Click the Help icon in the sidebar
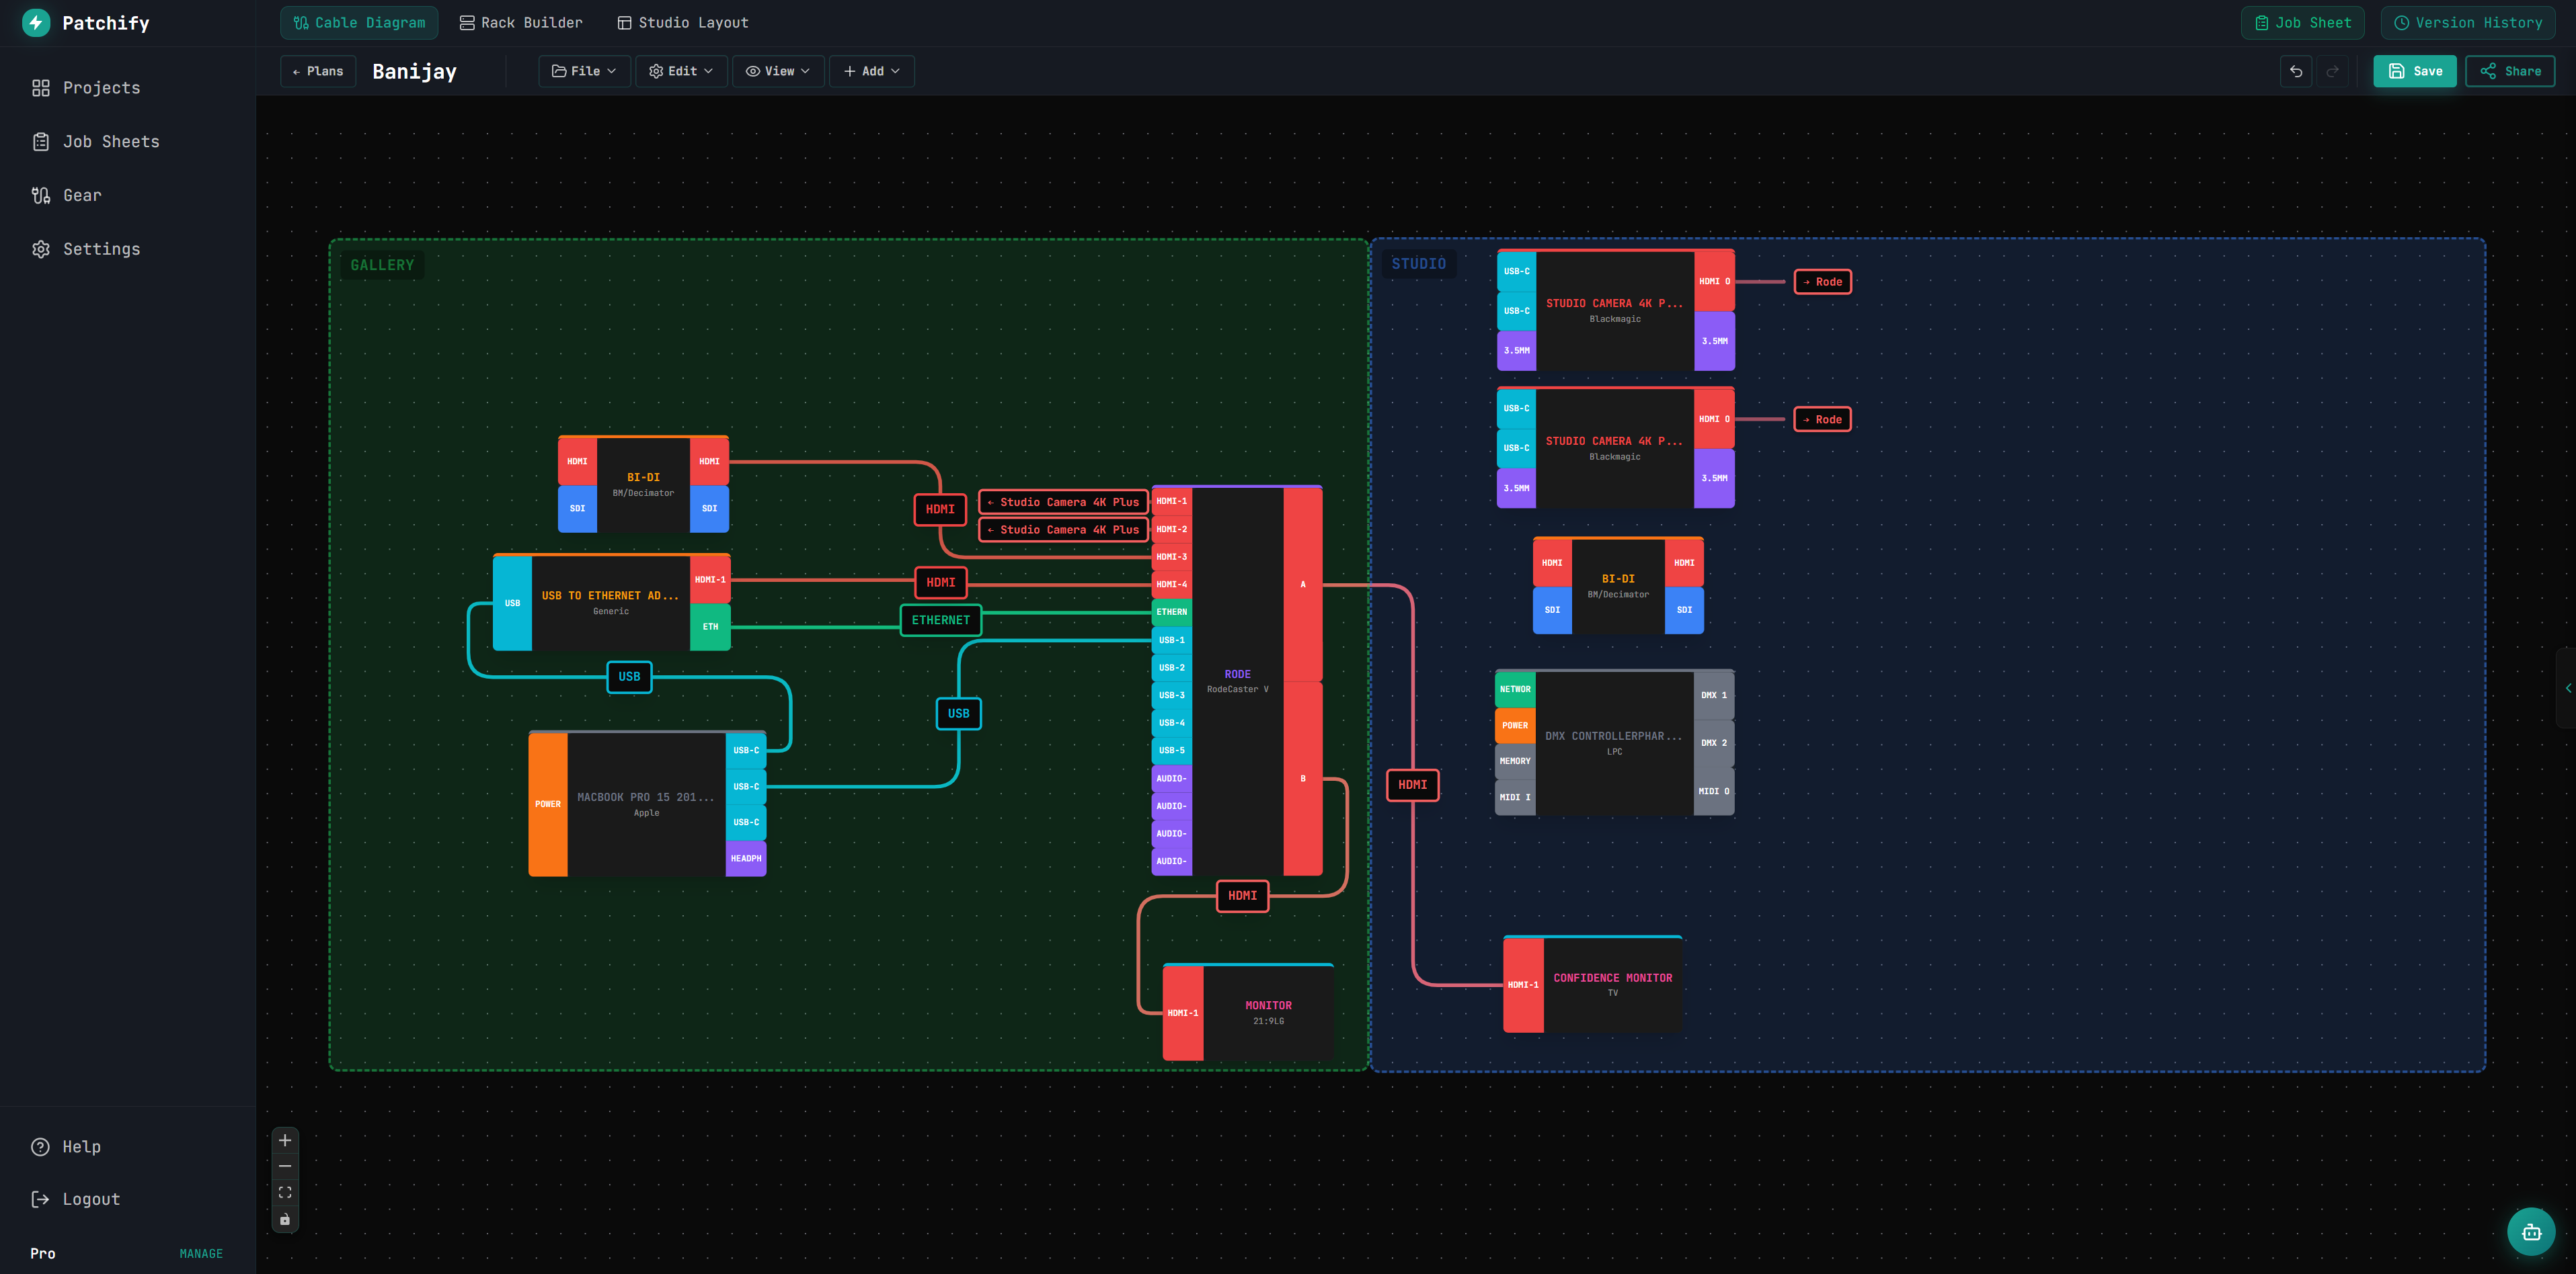This screenshot has height=1274, width=2576. (40, 1146)
